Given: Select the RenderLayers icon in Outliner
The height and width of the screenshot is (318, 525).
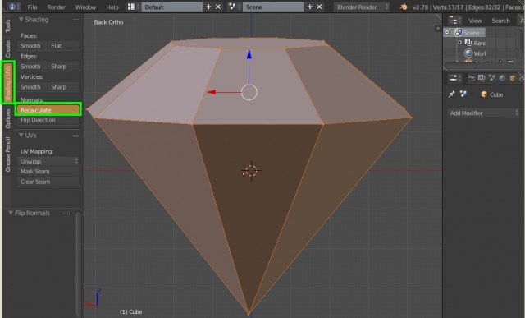Looking at the screenshot, I should point(468,43).
